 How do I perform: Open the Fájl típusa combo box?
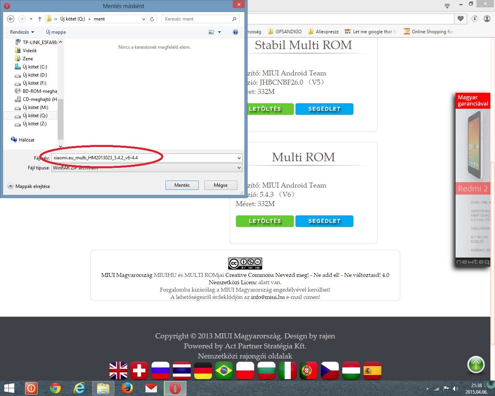147,168
